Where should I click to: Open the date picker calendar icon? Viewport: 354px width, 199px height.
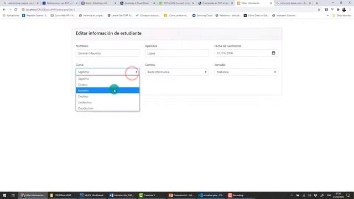click(x=273, y=53)
